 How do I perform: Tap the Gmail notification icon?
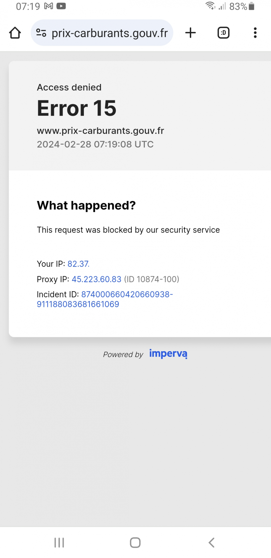(x=49, y=6)
